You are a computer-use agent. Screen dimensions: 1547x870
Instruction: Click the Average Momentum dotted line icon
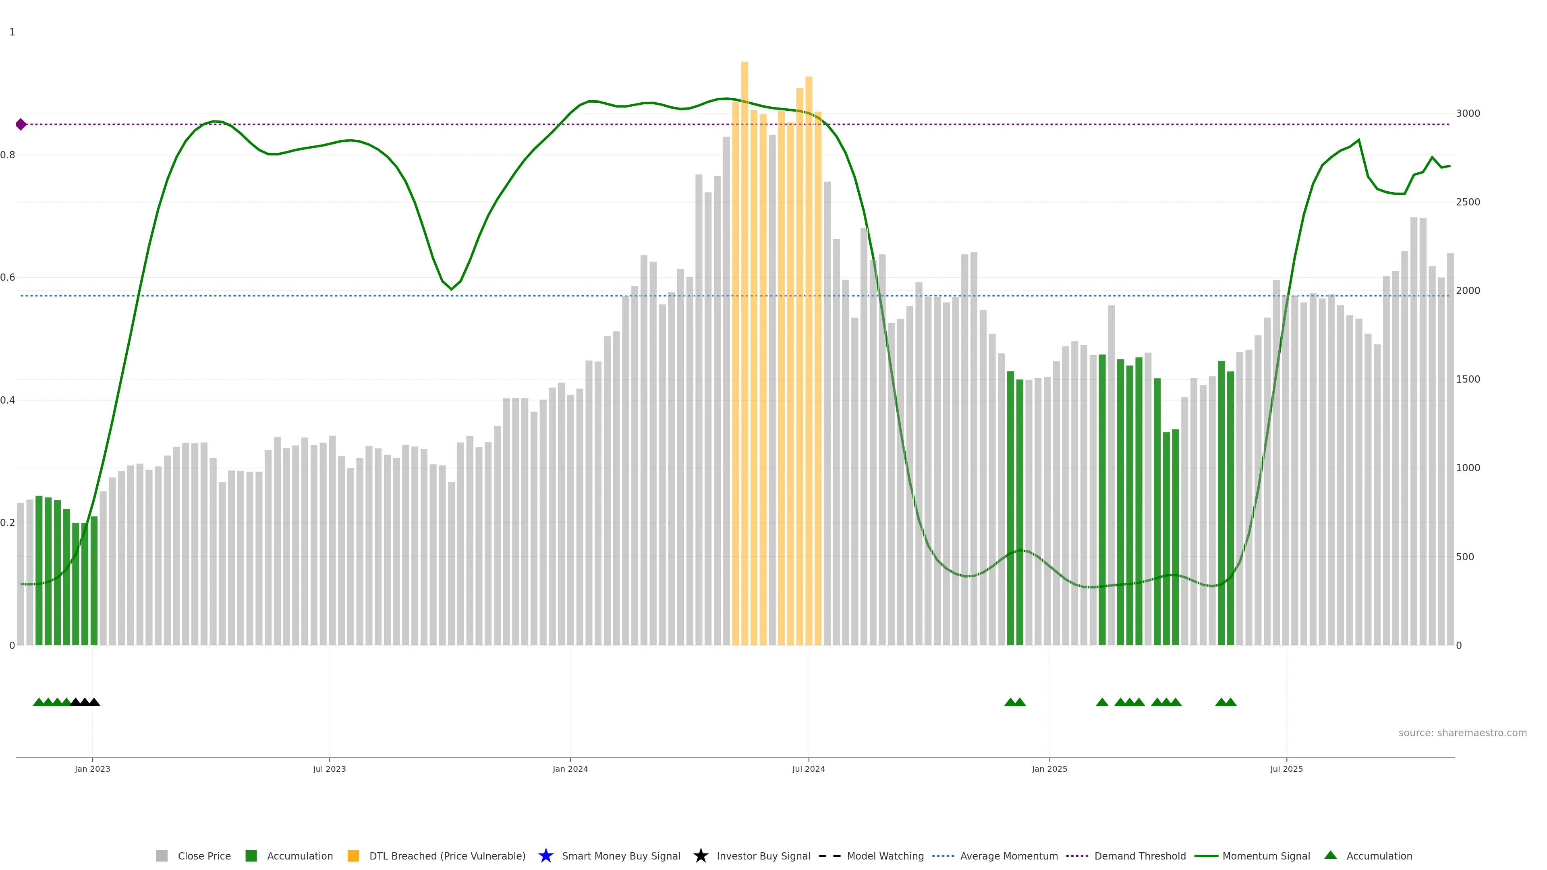(x=943, y=855)
